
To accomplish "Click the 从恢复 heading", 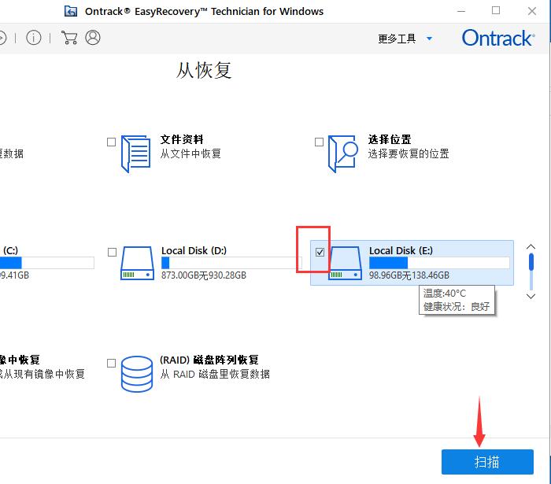I will tap(204, 70).
